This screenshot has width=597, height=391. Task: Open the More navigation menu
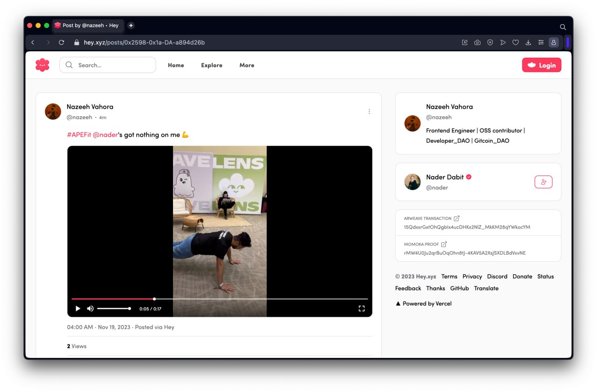pyautogui.click(x=247, y=65)
